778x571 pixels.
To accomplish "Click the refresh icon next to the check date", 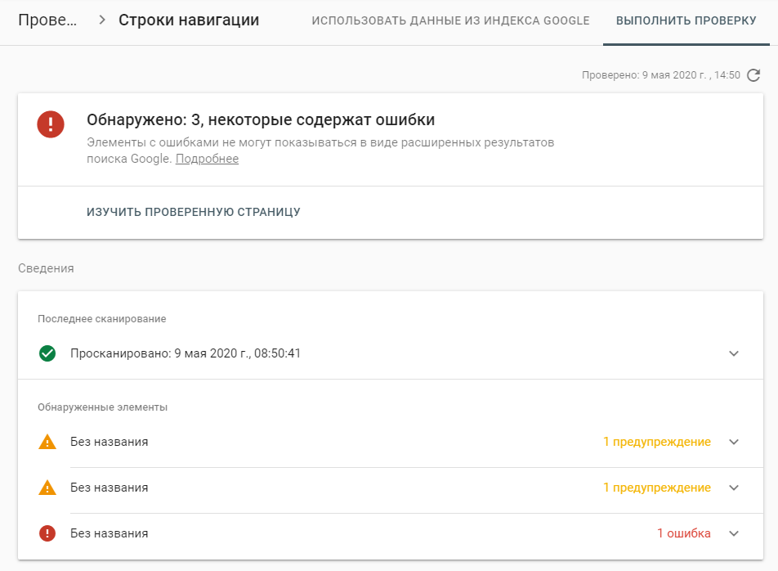I will [x=753, y=75].
